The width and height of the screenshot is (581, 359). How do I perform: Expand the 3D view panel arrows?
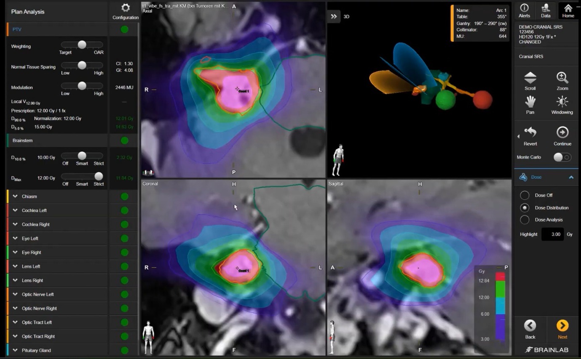tap(334, 16)
